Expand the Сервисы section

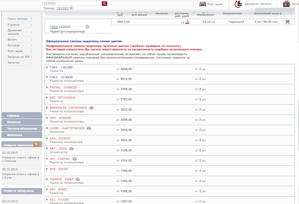(x=22, y=116)
